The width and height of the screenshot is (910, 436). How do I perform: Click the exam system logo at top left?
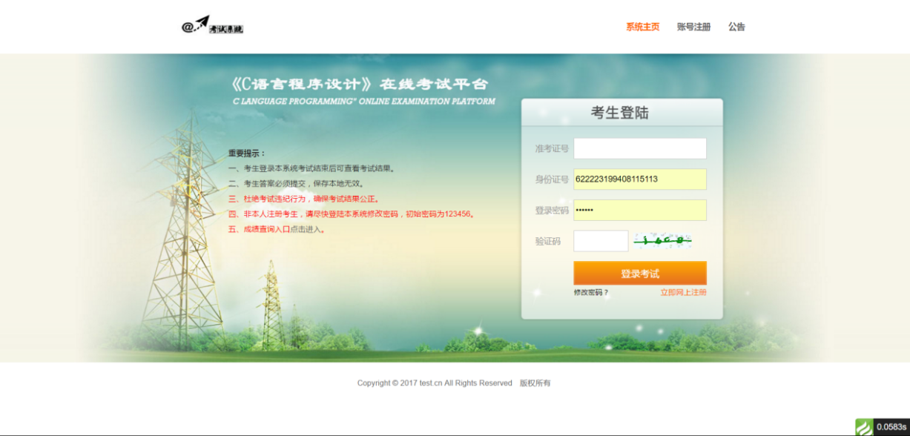click(214, 24)
